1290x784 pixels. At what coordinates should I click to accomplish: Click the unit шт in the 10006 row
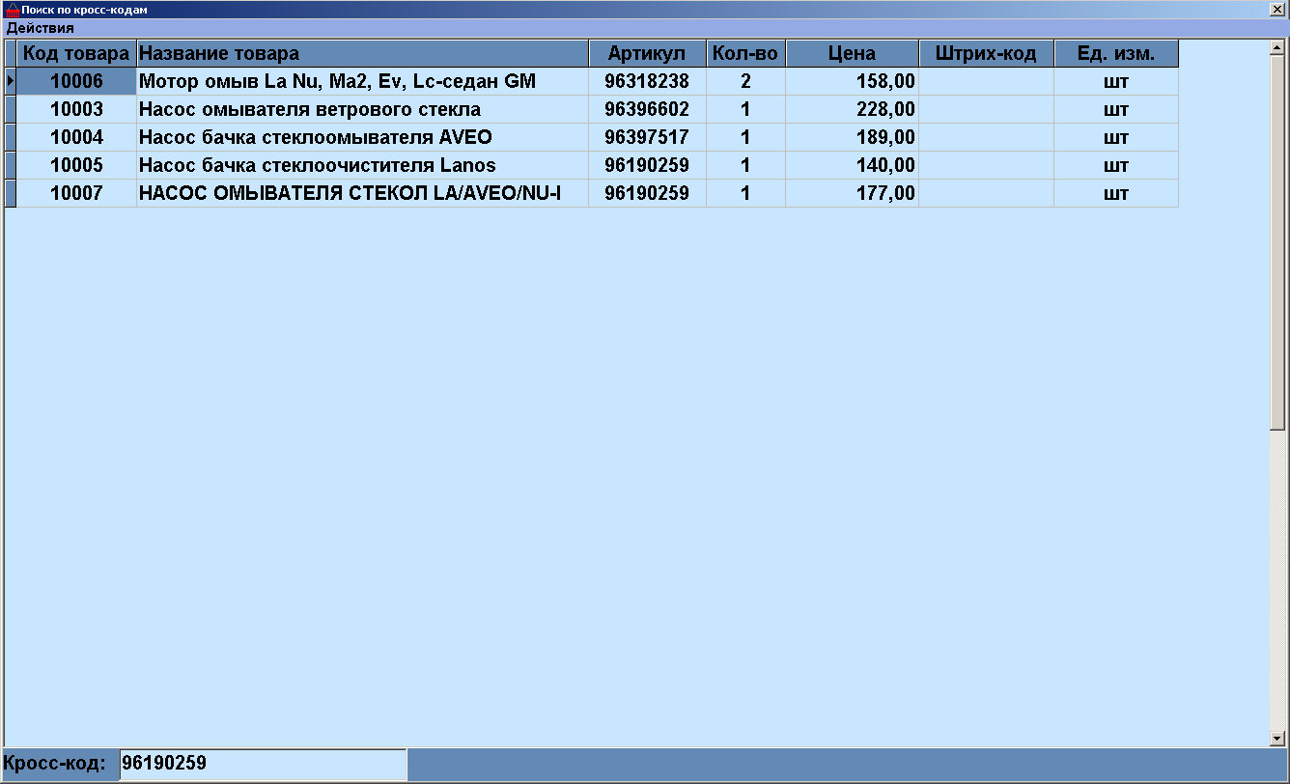pyautogui.click(x=1116, y=82)
